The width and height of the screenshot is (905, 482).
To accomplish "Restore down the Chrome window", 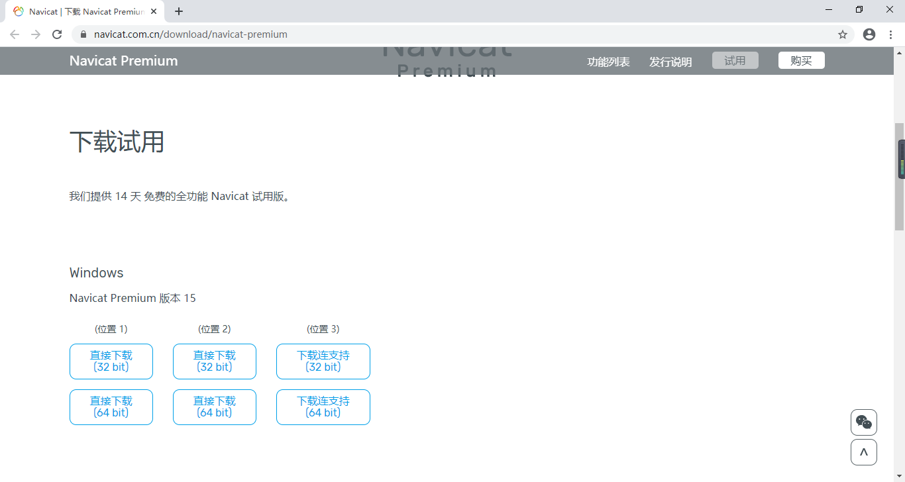I will point(859,9).
